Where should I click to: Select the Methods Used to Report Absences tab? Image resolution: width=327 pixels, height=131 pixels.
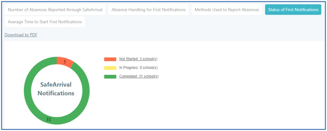point(227,10)
